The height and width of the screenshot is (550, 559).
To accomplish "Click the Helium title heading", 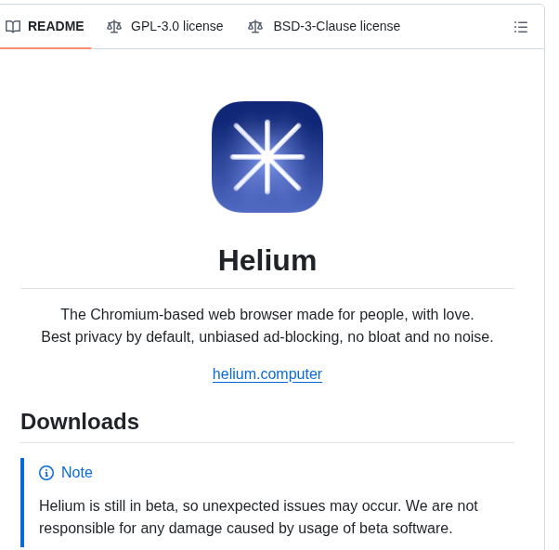I will point(267,260).
